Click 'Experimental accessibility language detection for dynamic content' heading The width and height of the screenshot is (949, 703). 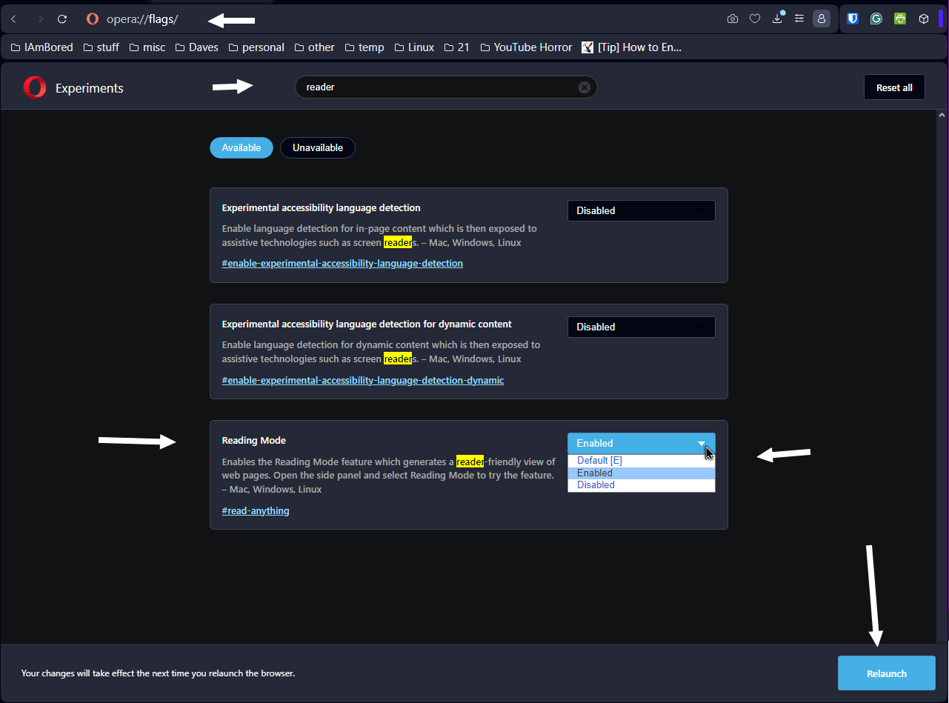[367, 324]
